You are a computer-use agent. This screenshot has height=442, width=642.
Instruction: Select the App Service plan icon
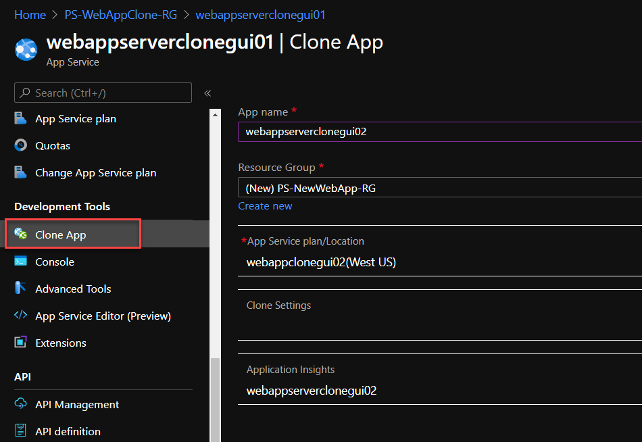pyautogui.click(x=21, y=118)
